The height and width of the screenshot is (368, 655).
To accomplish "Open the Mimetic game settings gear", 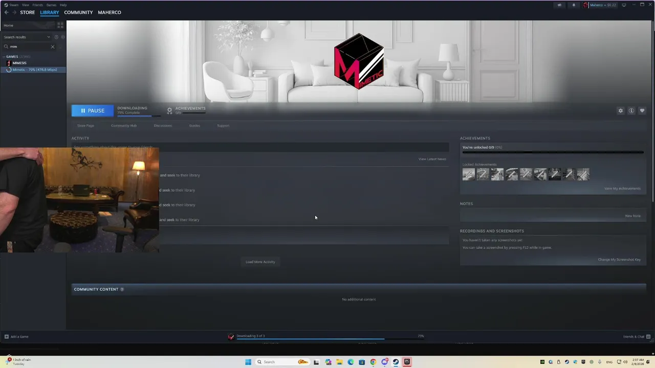I will pos(621,110).
